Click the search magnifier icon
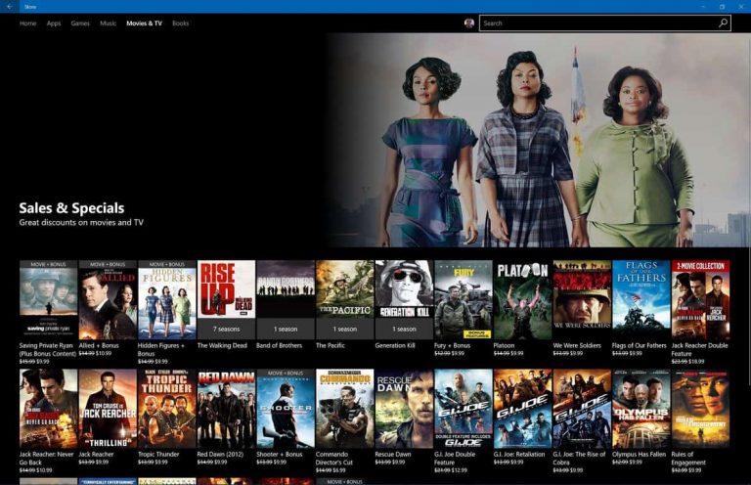Screen dimensions: 751x485 (723, 23)
